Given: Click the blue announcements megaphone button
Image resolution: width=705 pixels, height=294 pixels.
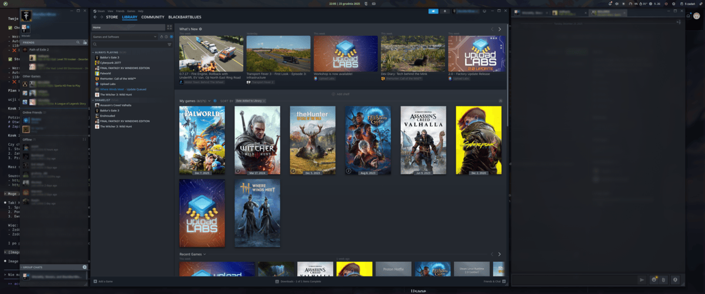Looking at the screenshot, I should point(433,11).
